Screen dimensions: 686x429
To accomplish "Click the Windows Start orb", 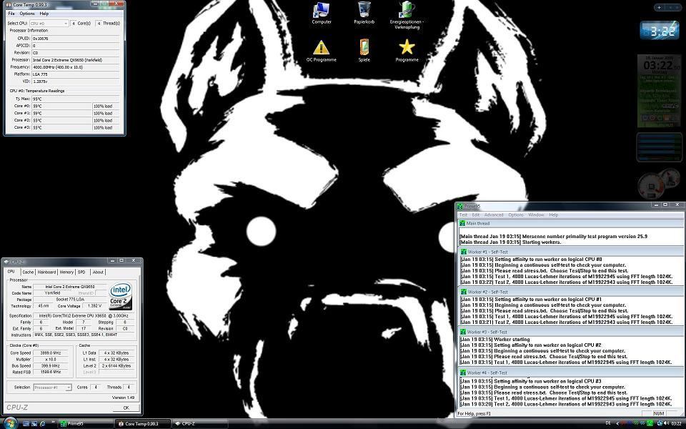I will point(9,423).
